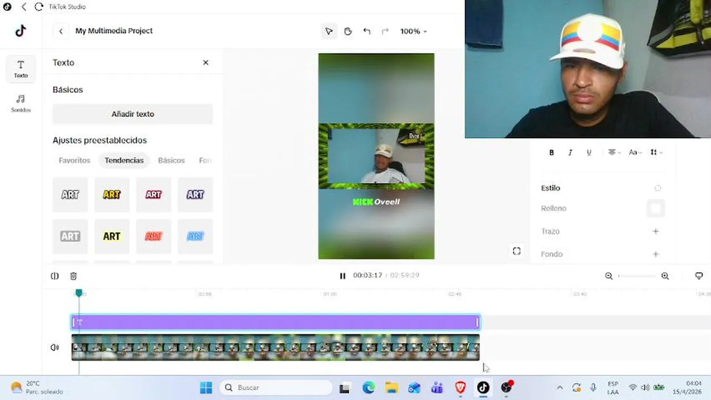Open the Windows Start menu
Image resolution: width=711 pixels, height=400 pixels.
pyautogui.click(x=206, y=388)
